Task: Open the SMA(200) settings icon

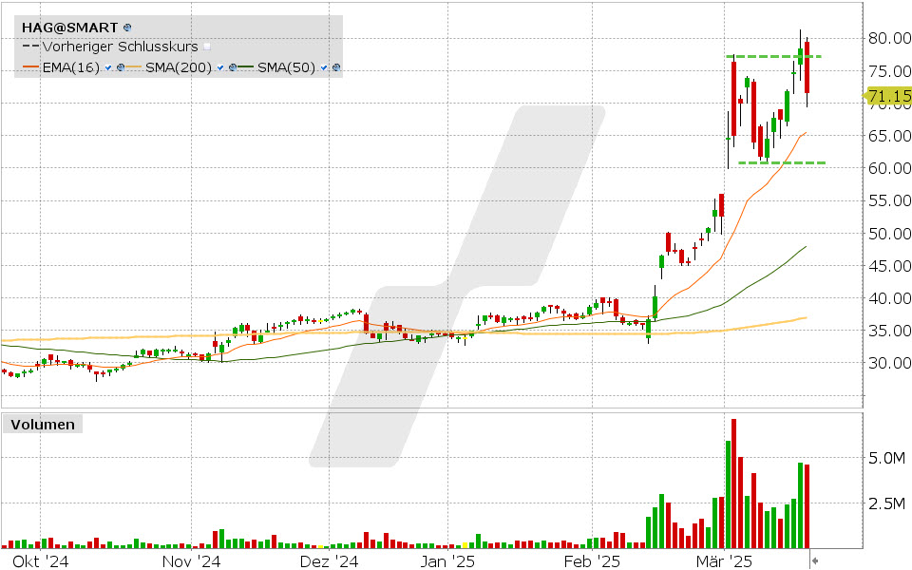Action: pos(232,68)
